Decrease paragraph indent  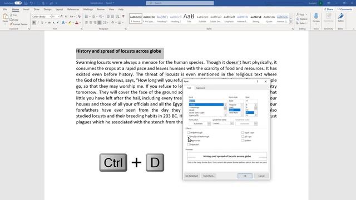coord(108,17)
